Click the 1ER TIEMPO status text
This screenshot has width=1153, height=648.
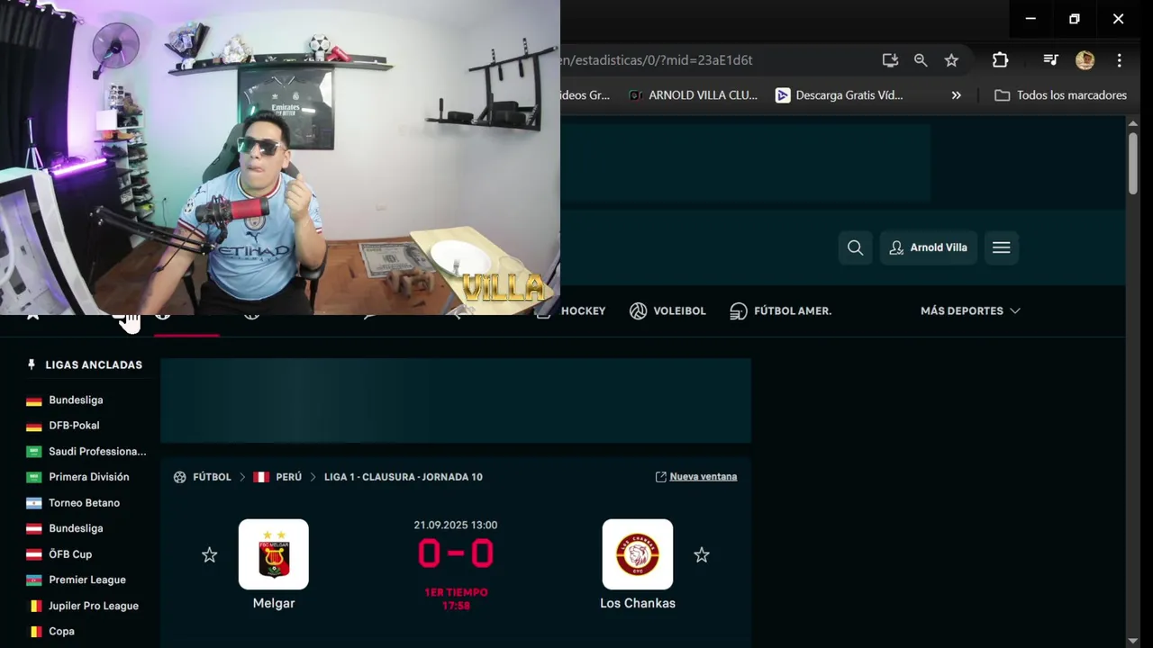click(456, 592)
